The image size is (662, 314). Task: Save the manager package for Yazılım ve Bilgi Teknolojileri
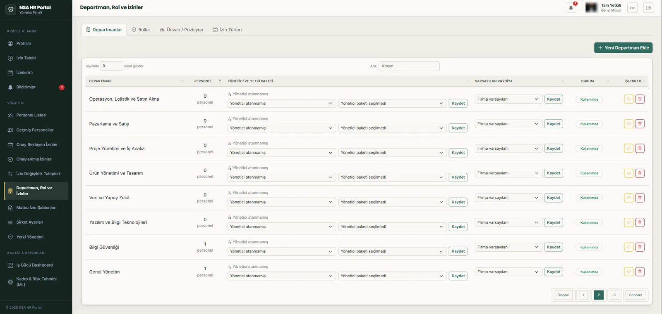tap(458, 227)
